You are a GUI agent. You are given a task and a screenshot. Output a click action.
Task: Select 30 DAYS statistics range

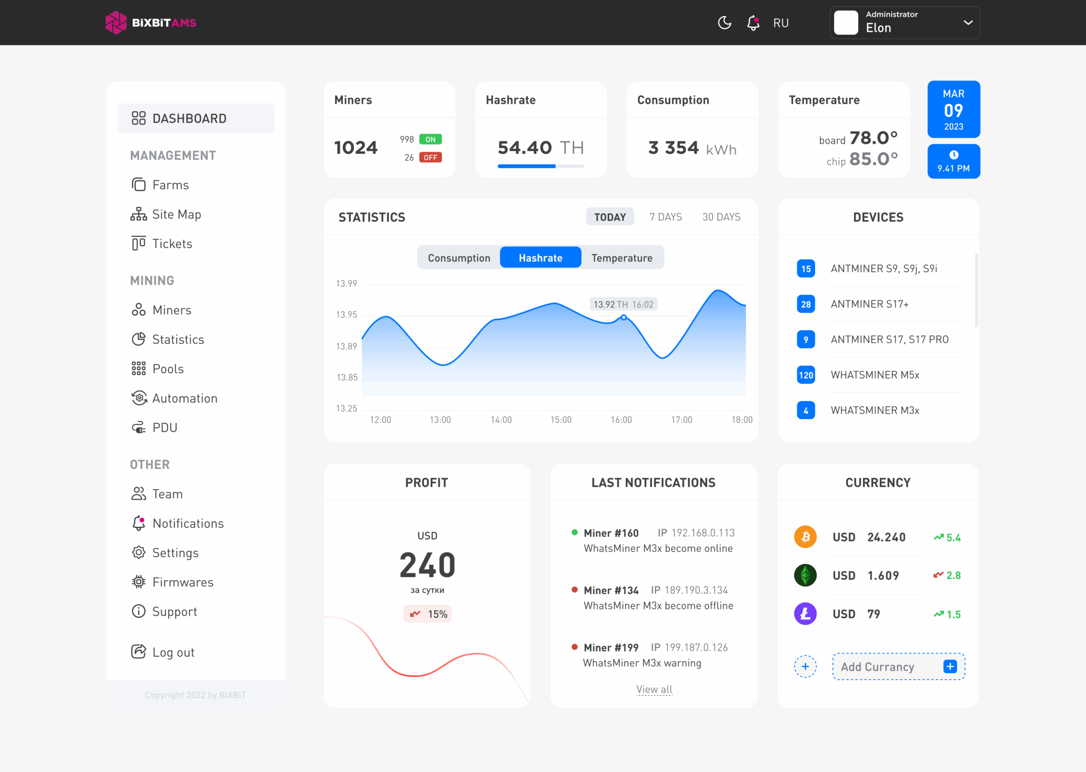click(721, 217)
